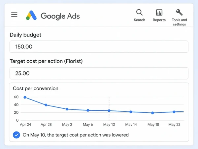Click the Target cost per action (Florist) label
Image resolution: width=198 pixels, height=149 pixels.
coord(46,61)
